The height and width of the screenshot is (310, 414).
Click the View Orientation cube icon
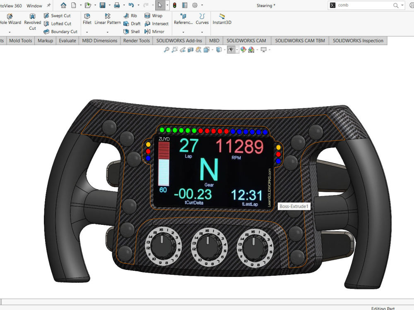[x=207, y=50]
